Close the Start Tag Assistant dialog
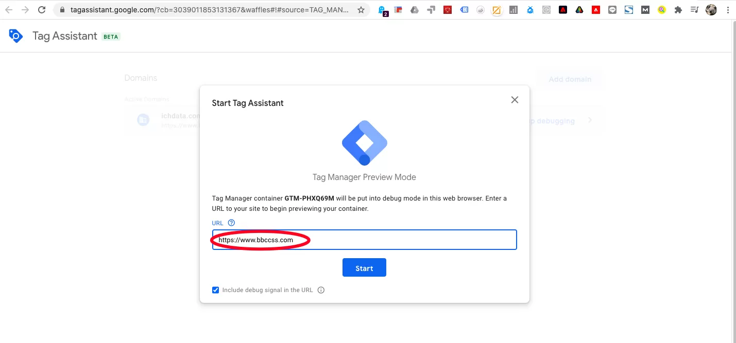 pos(515,100)
